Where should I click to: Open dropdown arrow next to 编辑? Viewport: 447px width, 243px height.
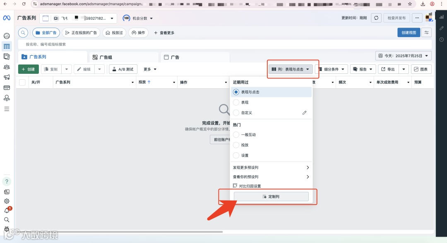99,69
